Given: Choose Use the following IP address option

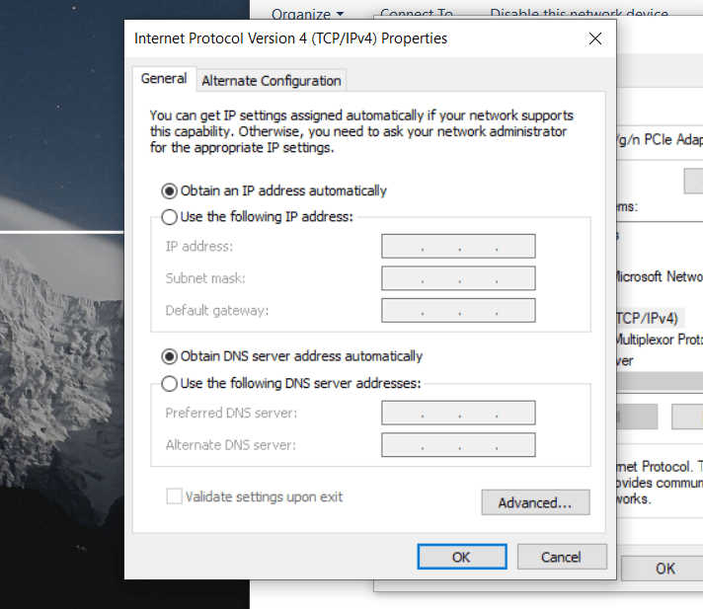Looking at the screenshot, I should 170,216.
